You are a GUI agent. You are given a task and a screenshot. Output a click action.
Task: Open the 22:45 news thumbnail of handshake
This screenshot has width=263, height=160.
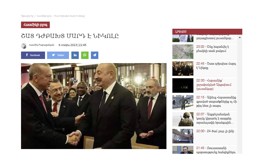pyautogui.click(x=183, y=69)
